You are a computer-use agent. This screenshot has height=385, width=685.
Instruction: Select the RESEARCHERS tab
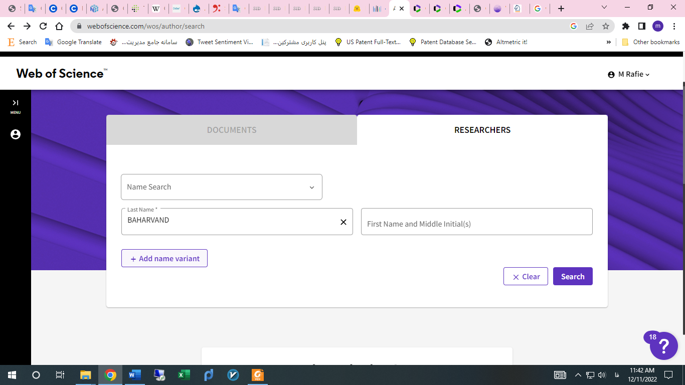(x=482, y=130)
